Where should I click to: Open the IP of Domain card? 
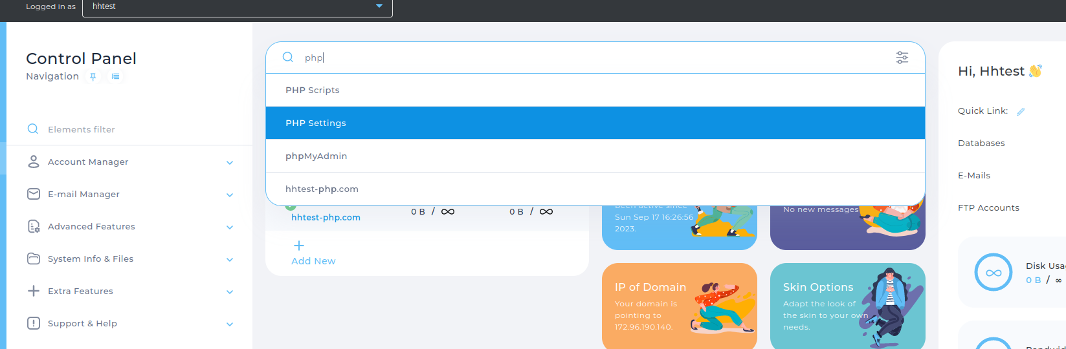[680, 306]
